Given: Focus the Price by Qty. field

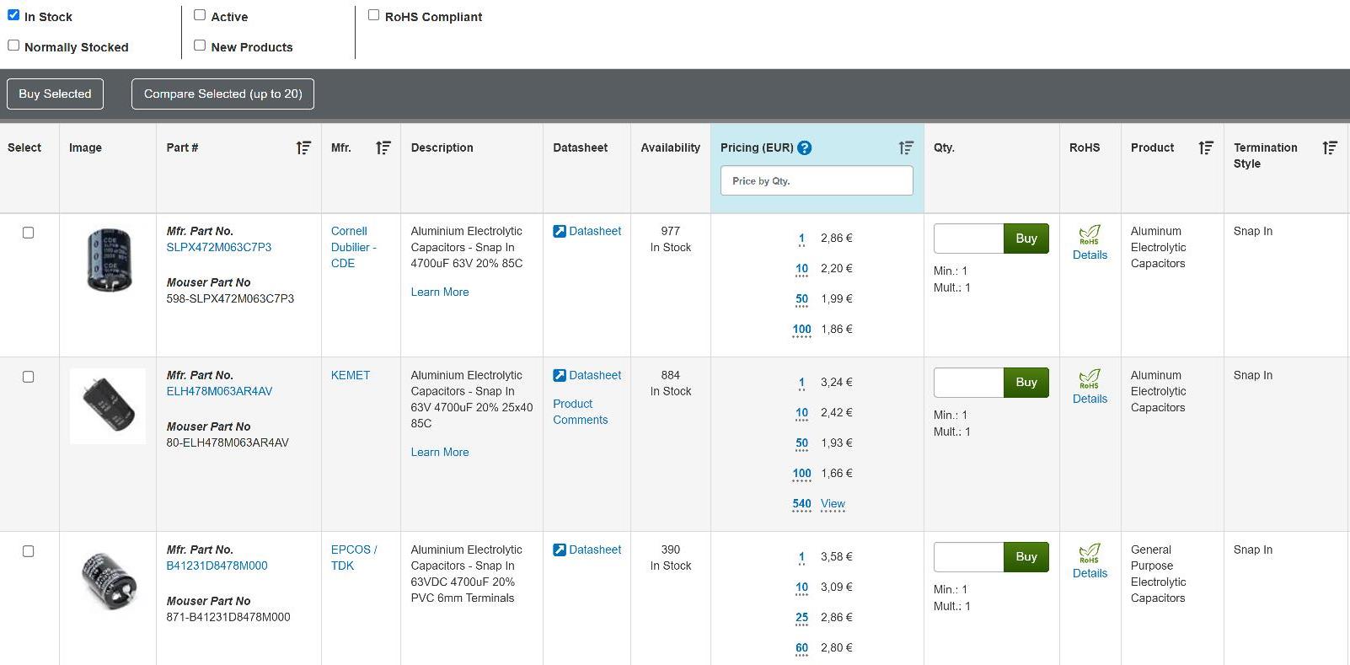Looking at the screenshot, I should pyautogui.click(x=817, y=180).
